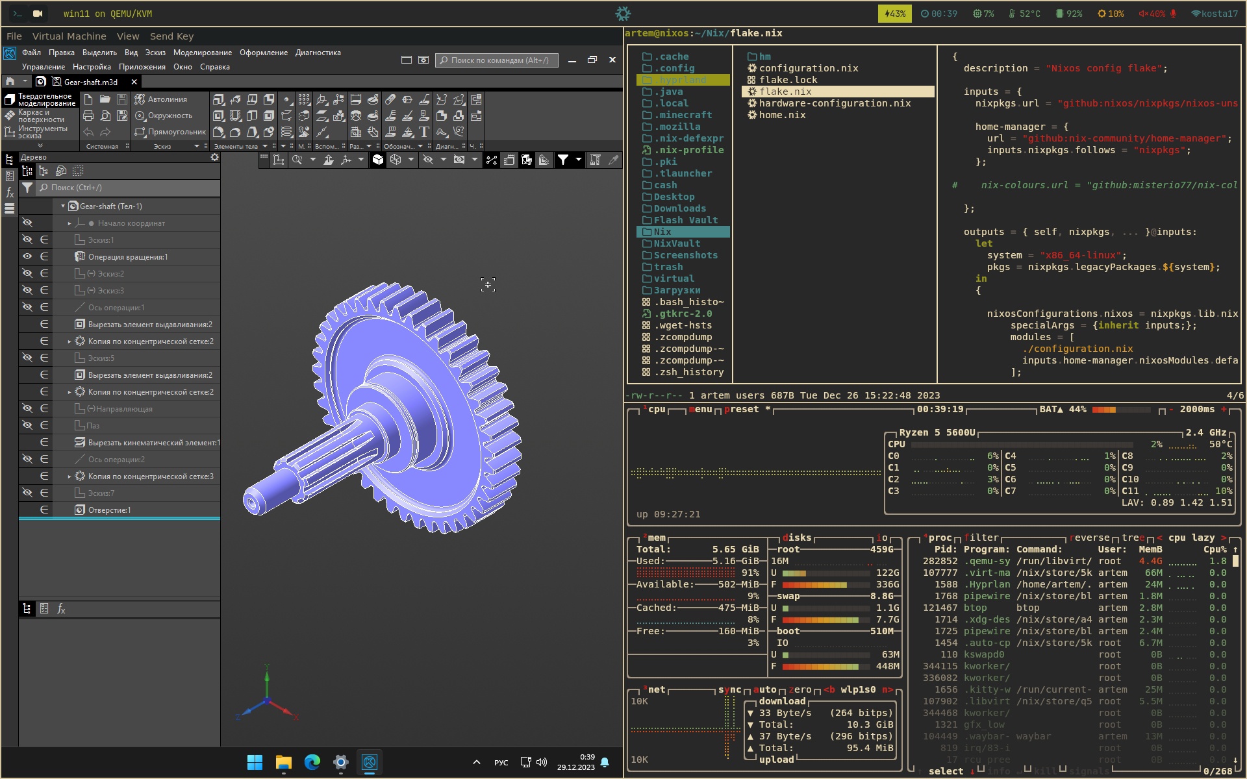The width and height of the screenshot is (1247, 779).
Task: Click the sketch mode icon in view toolbar
Action: coord(279,160)
